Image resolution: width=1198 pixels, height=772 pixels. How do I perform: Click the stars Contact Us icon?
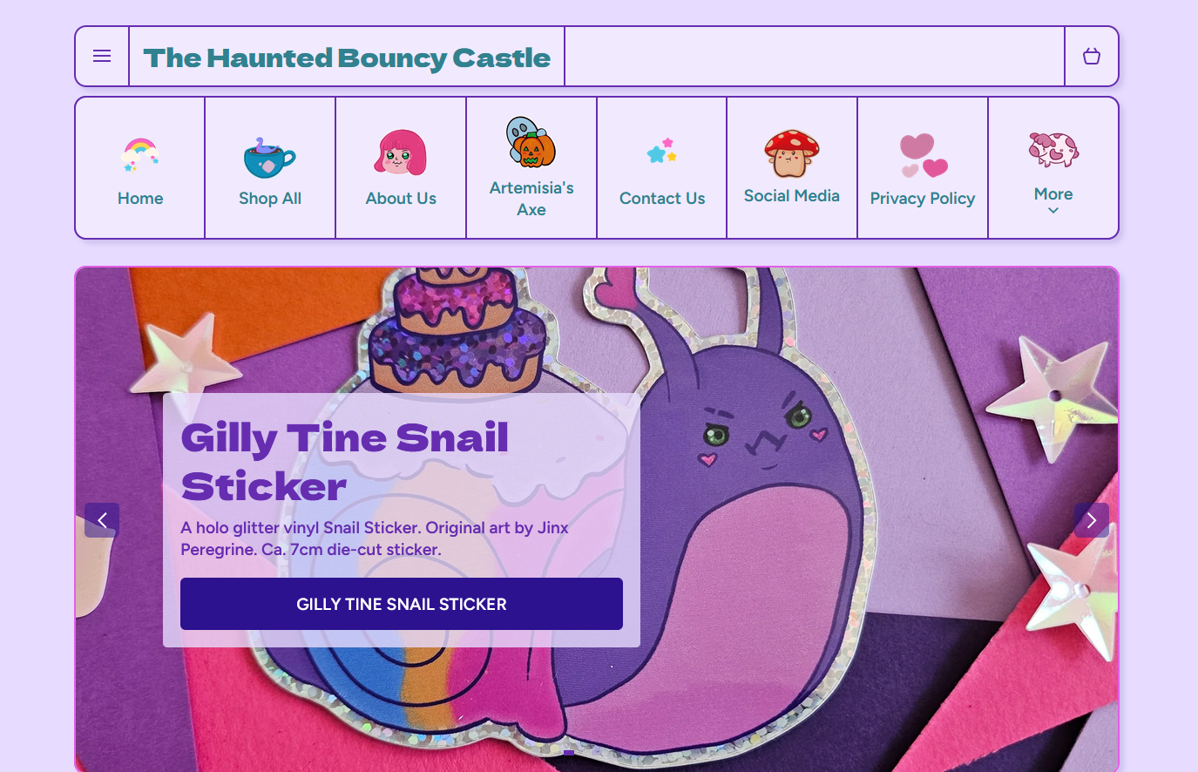(x=662, y=152)
